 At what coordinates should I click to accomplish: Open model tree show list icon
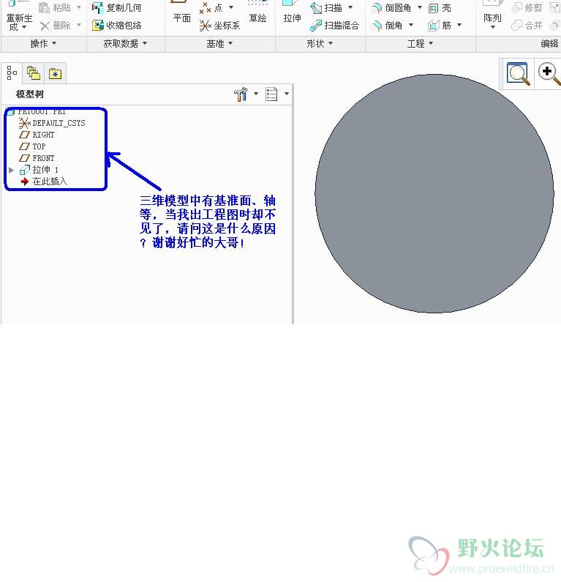pyautogui.click(x=271, y=94)
